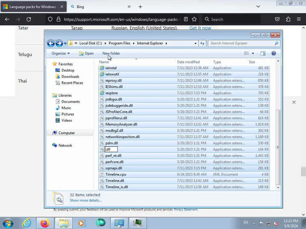The height and width of the screenshot is (229, 306).
Task: Select Favorites in navigation pane
Action: click(65, 64)
